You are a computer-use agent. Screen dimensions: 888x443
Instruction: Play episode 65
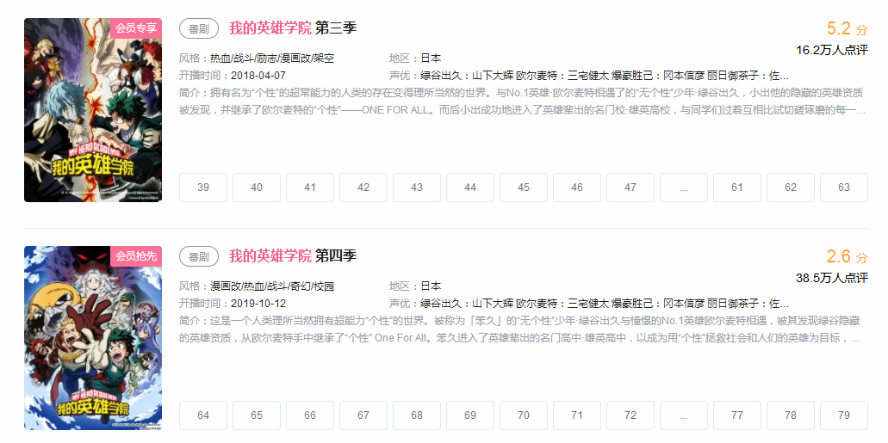click(257, 415)
